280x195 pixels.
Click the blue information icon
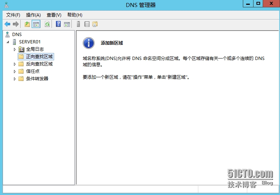tap(89, 43)
